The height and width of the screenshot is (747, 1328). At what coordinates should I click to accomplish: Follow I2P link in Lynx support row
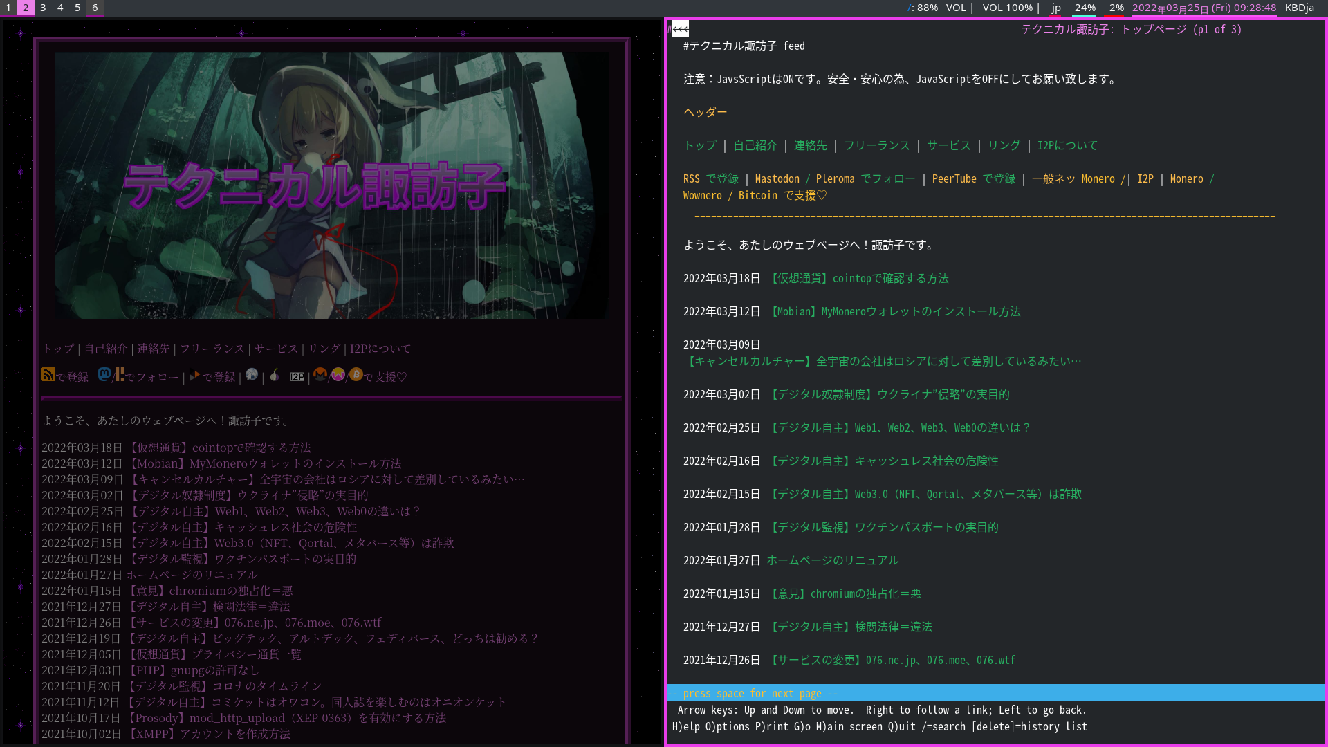click(x=1145, y=178)
